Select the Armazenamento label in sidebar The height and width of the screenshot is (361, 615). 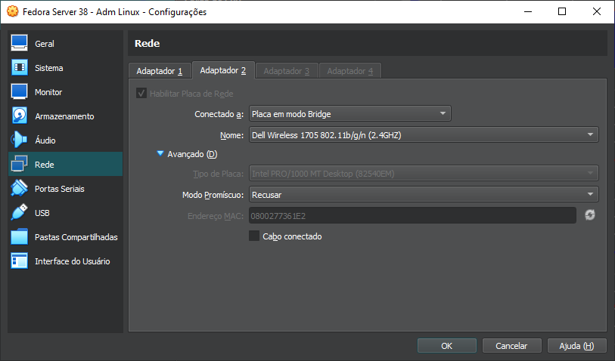pos(64,116)
